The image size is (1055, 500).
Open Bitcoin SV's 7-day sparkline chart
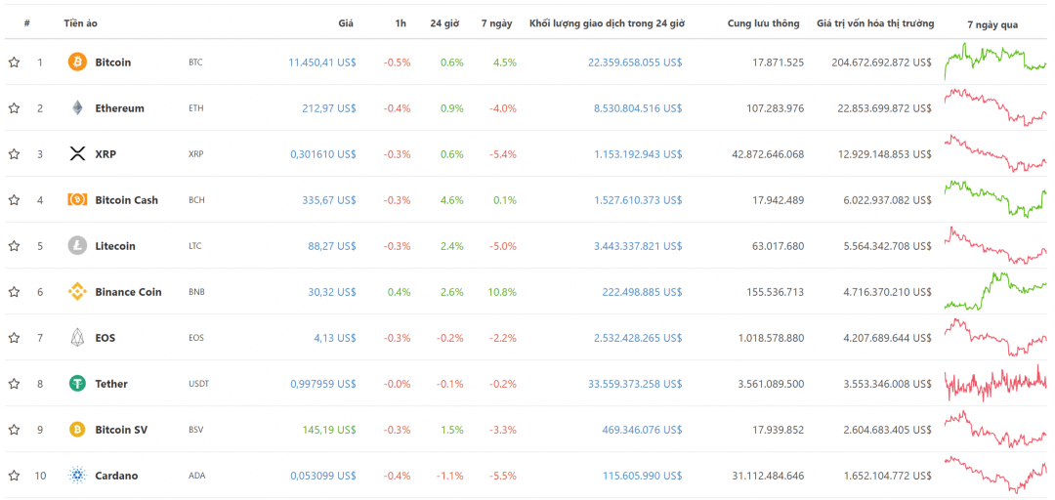click(995, 430)
